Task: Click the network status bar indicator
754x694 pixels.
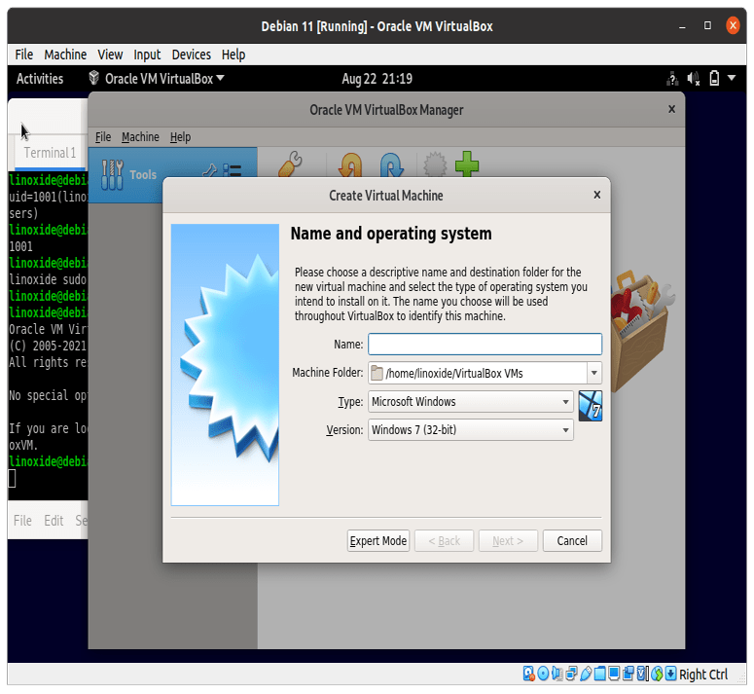Action: pyautogui.click(x=571, y=674)
